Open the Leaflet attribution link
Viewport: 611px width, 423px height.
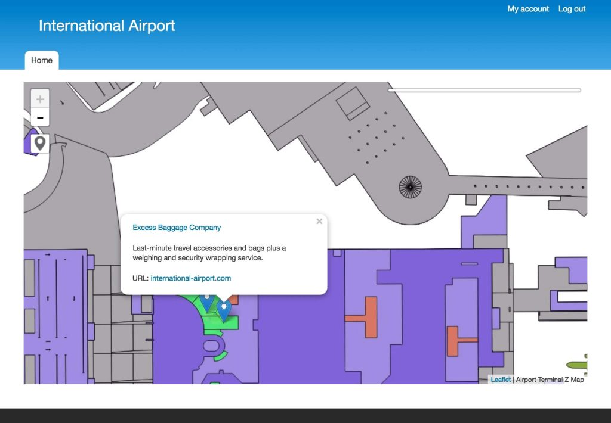tap(501, 379)
